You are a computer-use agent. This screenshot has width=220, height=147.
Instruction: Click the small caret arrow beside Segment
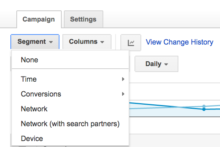[51, 42]
